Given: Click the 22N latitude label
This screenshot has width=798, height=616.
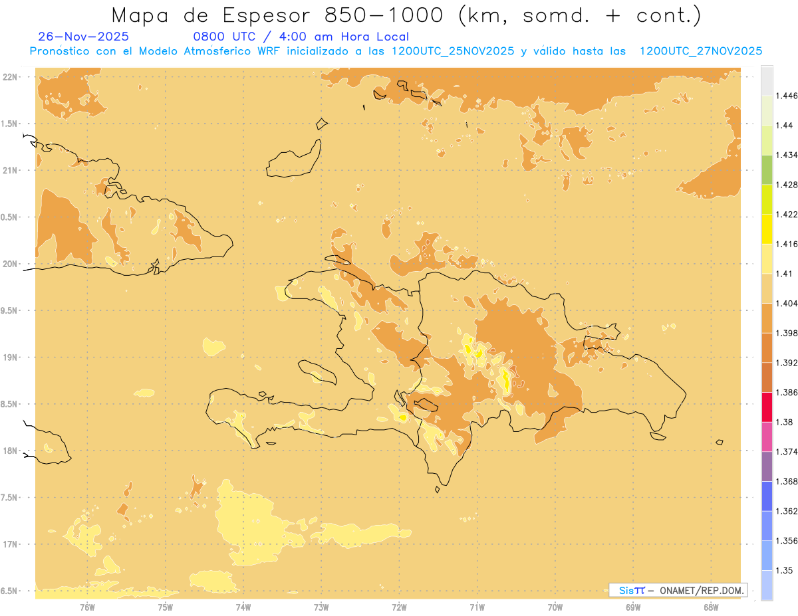Looking at the screenshot, I should point(11,76).
